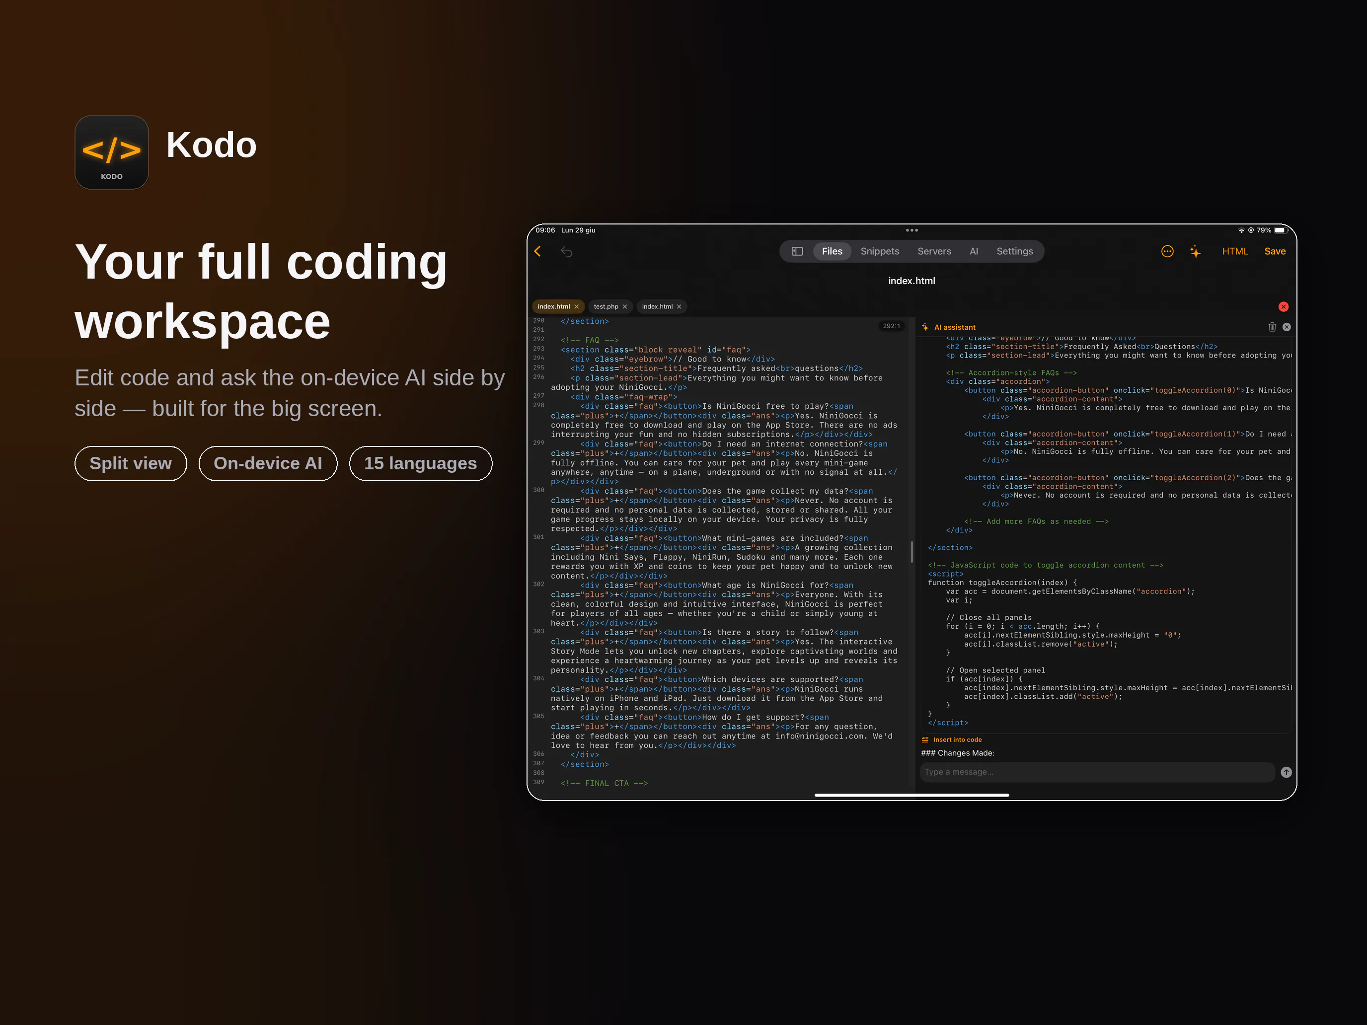
Task: Click '// Open selected panel' comment
Action: coord(995,670)
